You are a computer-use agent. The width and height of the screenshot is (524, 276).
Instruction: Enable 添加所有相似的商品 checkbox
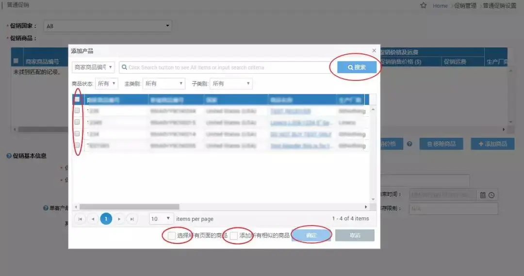[x=233, y=236]
